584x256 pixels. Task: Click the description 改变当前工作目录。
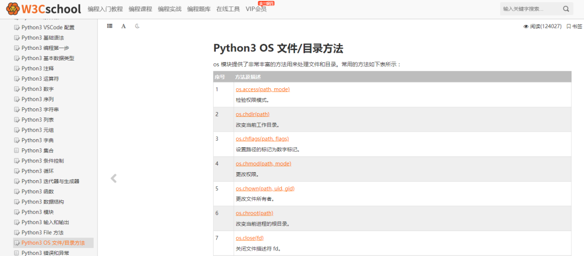[x=257, y=125]
